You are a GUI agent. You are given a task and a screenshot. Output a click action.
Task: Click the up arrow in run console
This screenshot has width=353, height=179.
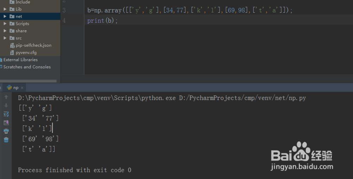[6, 97]
